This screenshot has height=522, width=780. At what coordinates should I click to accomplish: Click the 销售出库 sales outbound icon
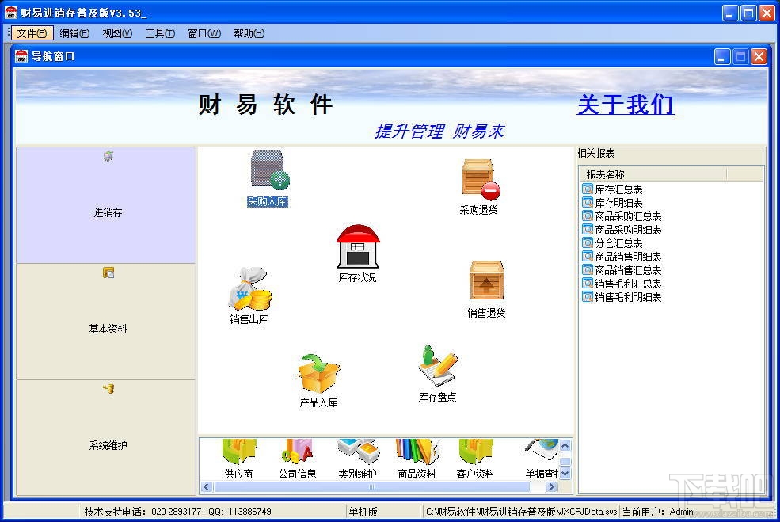tap(249, 293)
